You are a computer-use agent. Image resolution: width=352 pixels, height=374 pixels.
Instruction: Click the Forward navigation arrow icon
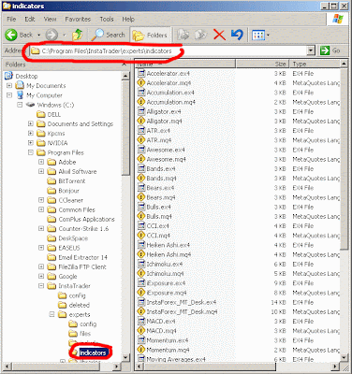pyautogui.click(x=51, y=35)
